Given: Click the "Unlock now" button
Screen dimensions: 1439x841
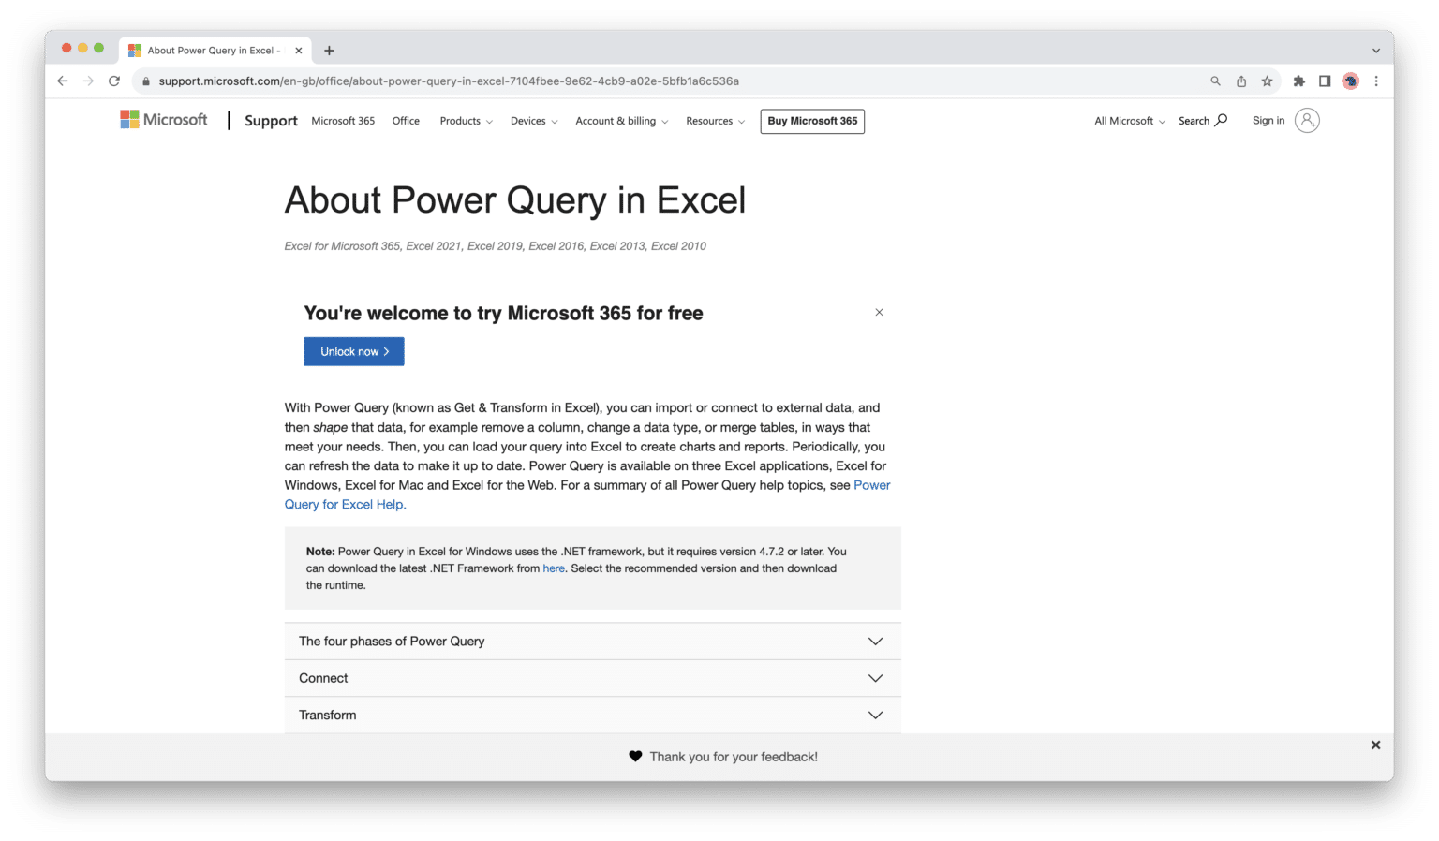Looking at the screenshot, I should [x=353, y=351].
